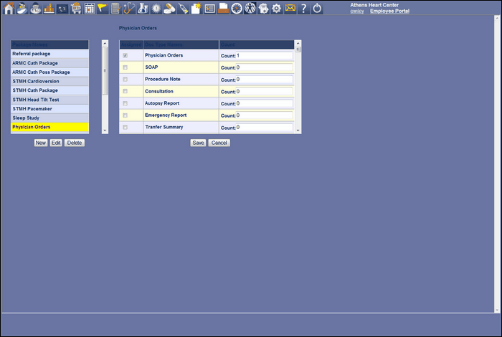Click the Save button

point(198,143)
